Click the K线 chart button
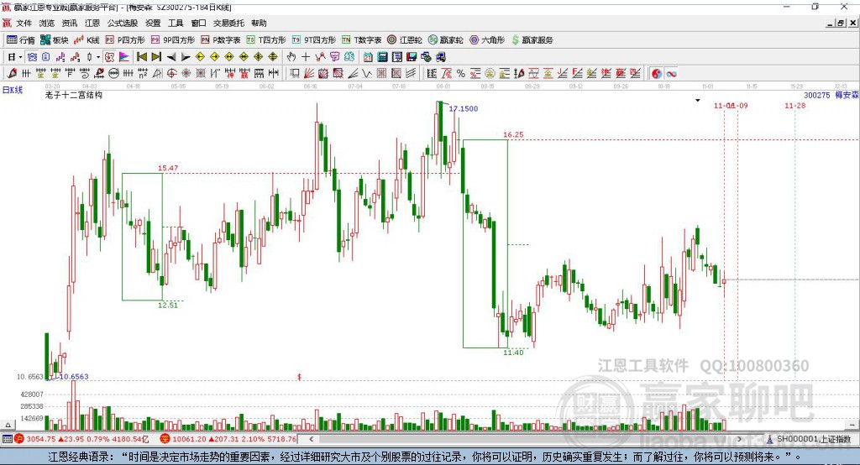The width and height of the screenshot is (860, 465). pos(87,39)
